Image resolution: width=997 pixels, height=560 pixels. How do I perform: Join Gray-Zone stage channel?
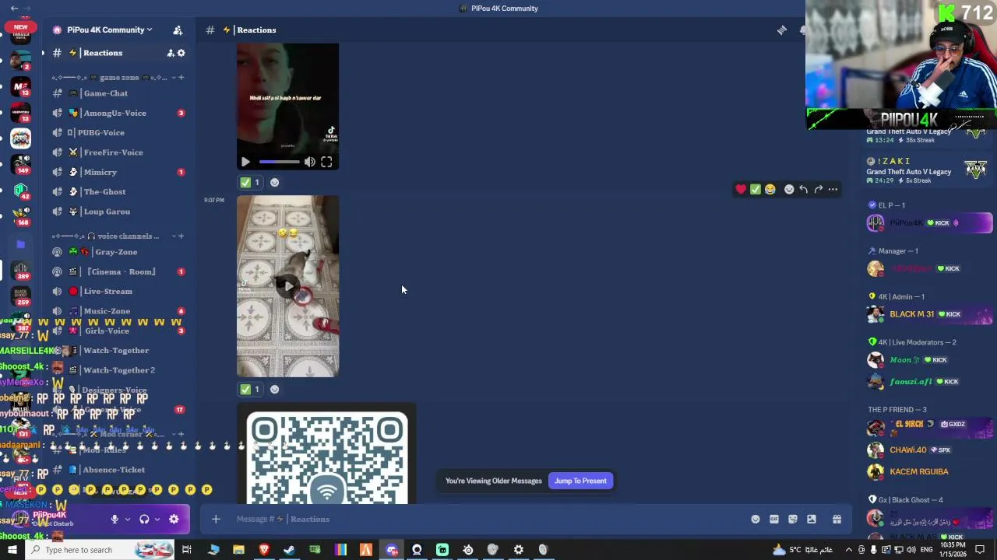(x=118, y=252)
